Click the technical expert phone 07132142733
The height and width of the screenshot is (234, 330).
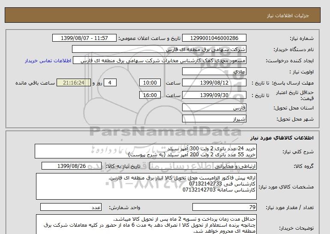coord(205,184)
